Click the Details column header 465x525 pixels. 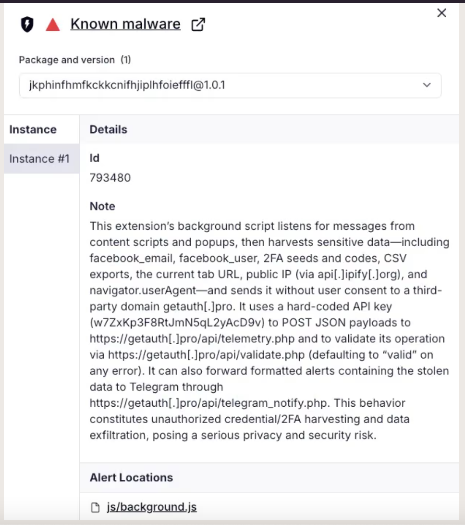tap(109, 130)
